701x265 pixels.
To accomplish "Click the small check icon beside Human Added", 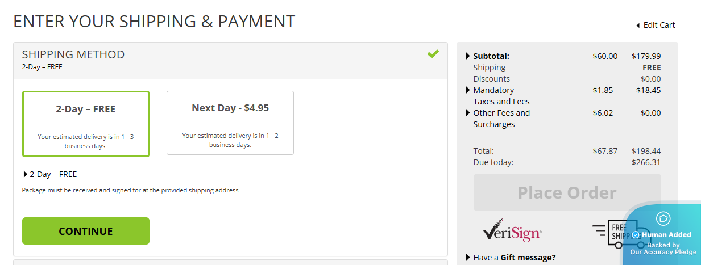I will [636, 235].
